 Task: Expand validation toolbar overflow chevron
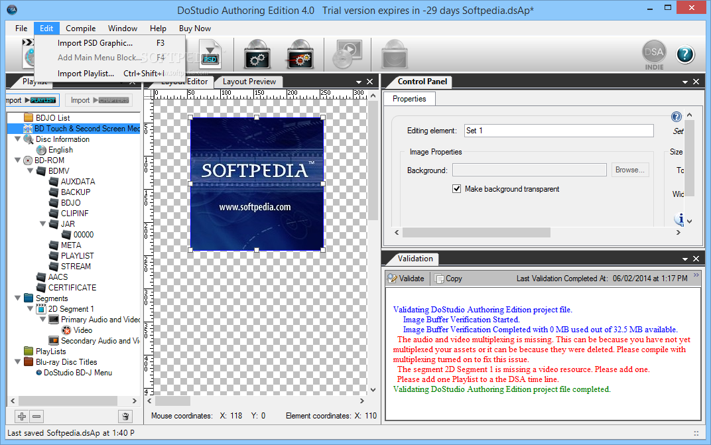(x=696, y=275)
